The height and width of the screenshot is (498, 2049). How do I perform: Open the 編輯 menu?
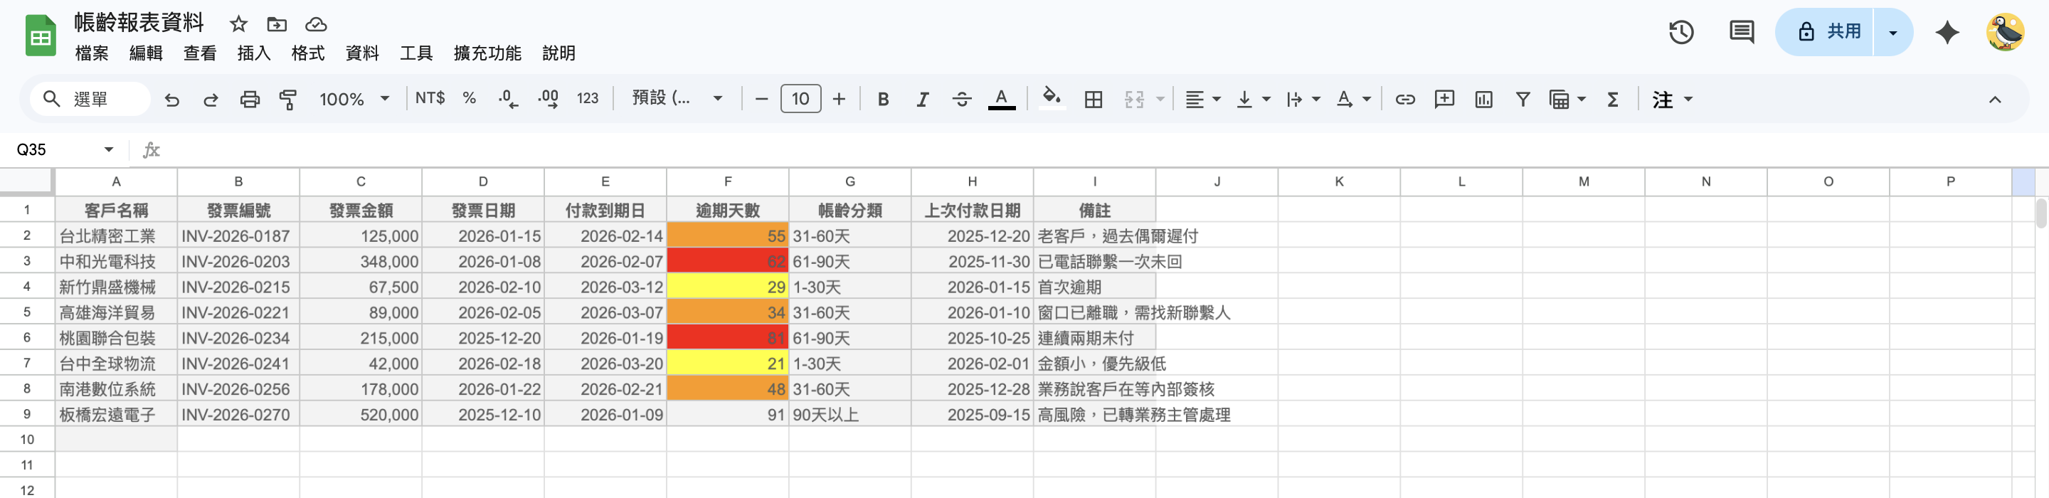[x=146, y=53]
